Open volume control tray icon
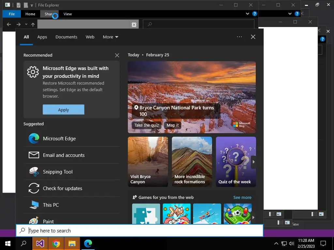Screen dimensions: 334x250 [x=292, y=243]
